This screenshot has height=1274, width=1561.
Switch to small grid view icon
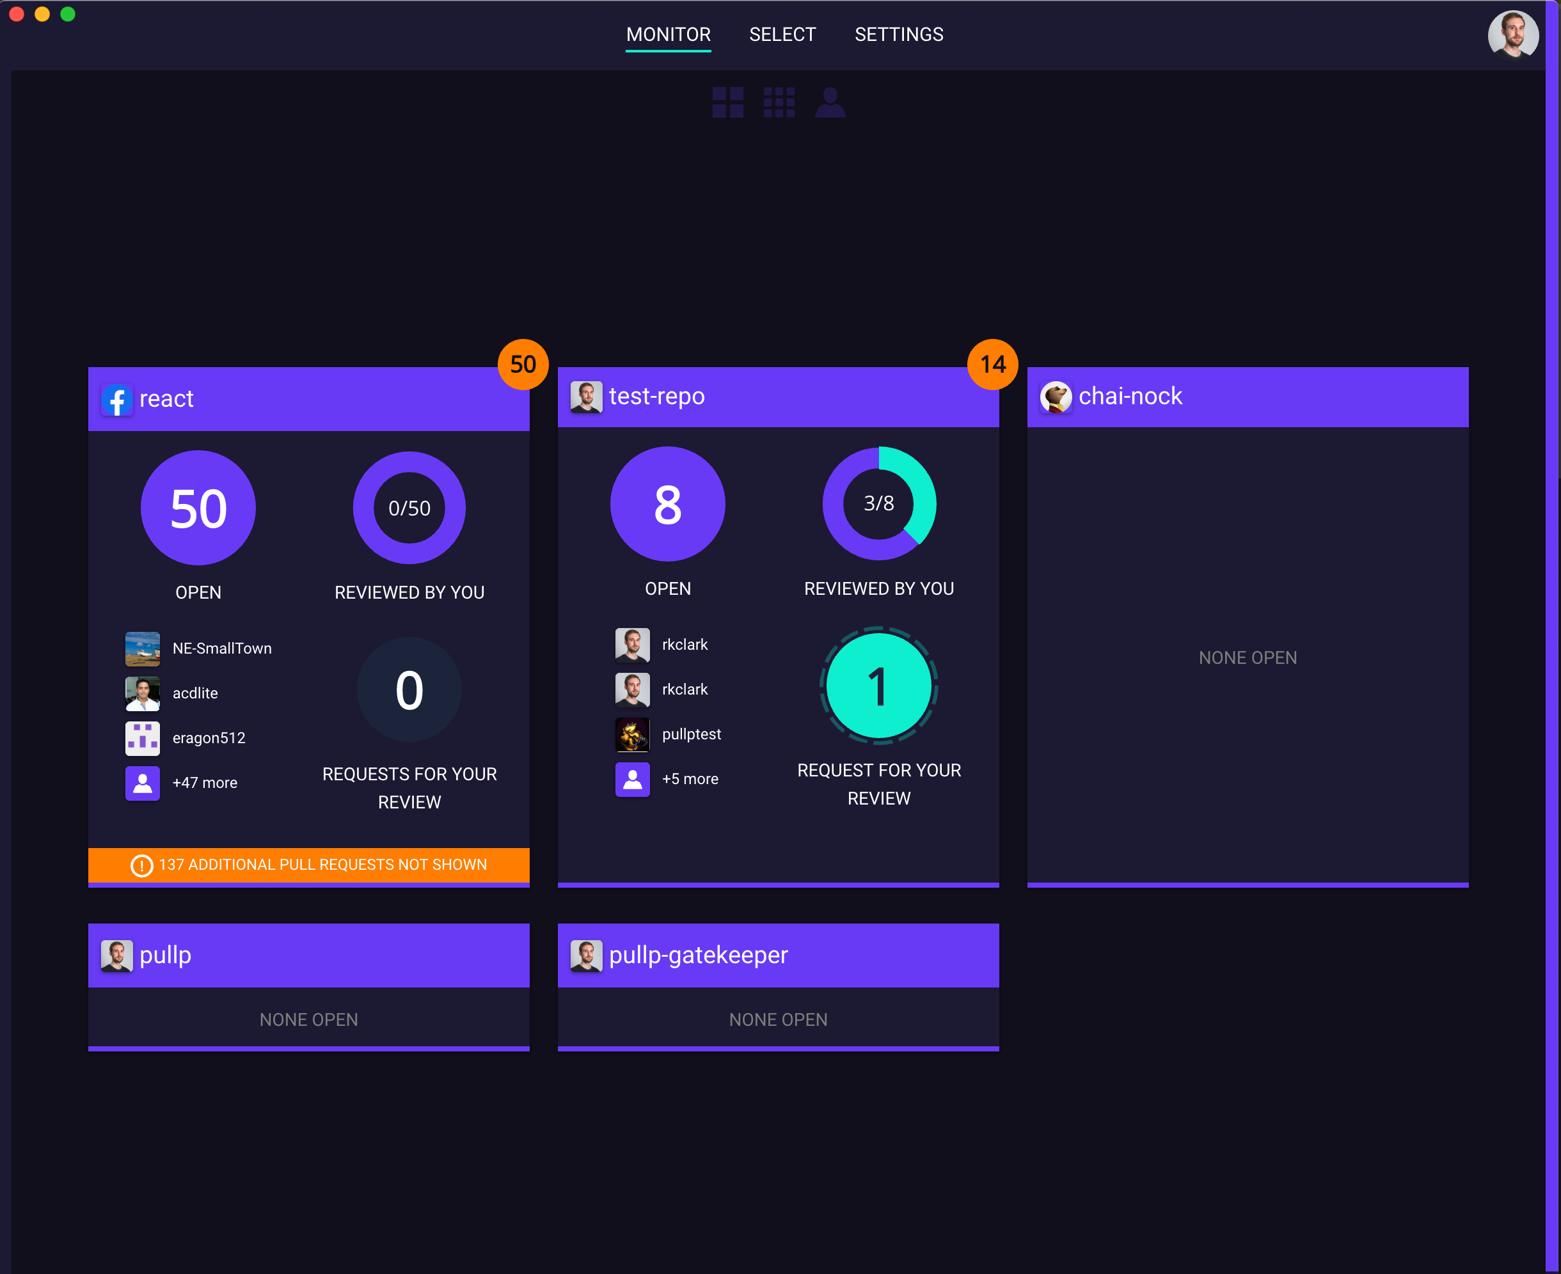pos(779,103)
